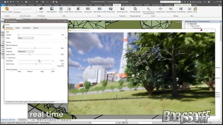
Task: Click the red pin icon in Enscape window title bar
Action: [x=201, y=30]
